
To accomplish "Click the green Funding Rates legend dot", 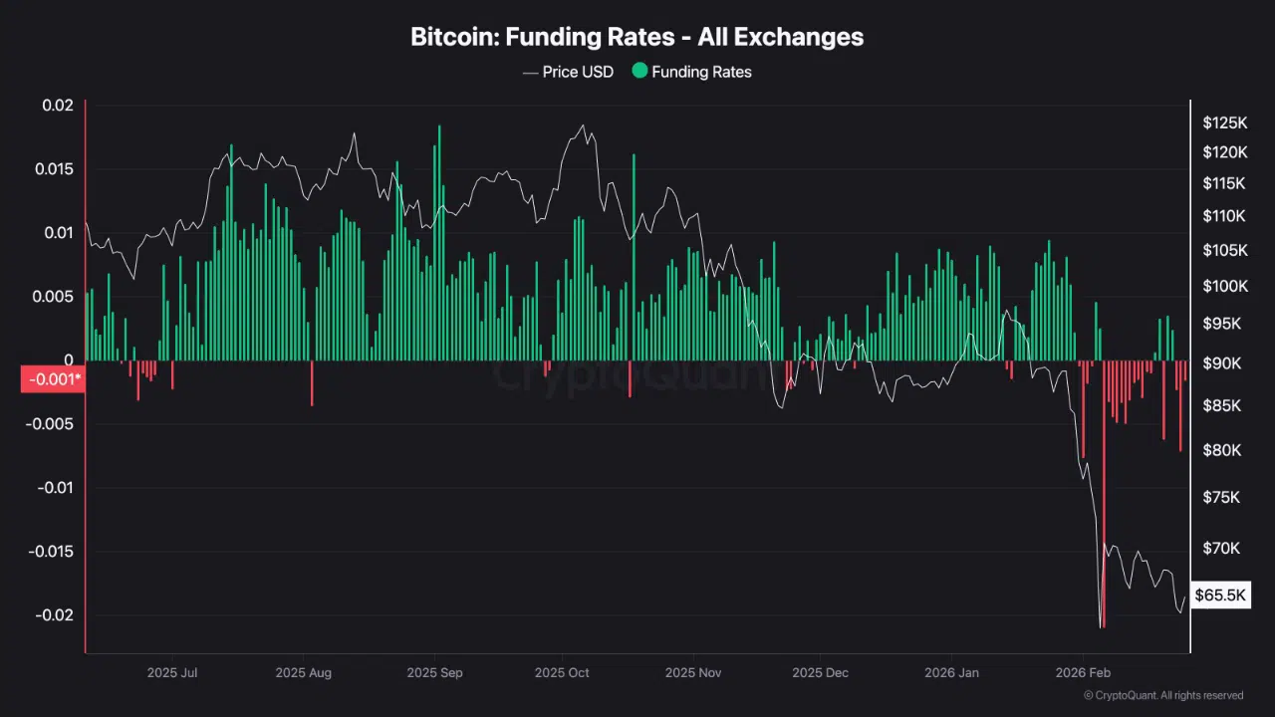I will [639, 72].
